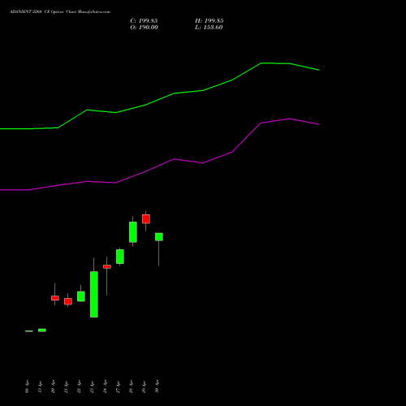Click the 27 Apr date label
Screen dimensions: 406x406
[x=118, y=387]
